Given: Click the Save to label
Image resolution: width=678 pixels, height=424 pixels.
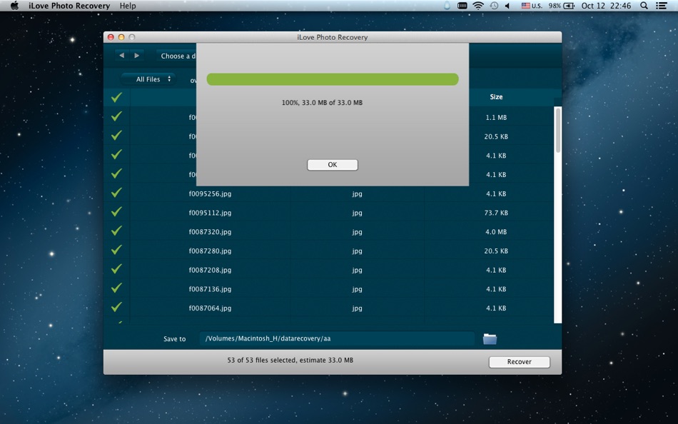Looking at the screenshot, I should (x=174, y=339).
